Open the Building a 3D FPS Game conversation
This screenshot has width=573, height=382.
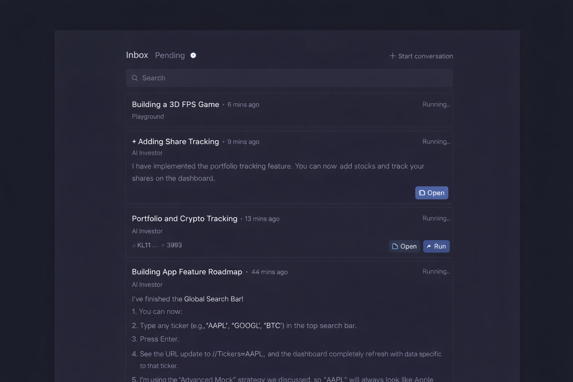click(x=175, y=104)
